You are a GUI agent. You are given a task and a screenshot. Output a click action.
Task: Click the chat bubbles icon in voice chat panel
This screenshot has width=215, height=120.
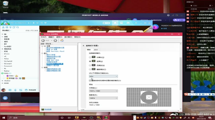pos(7,27)
